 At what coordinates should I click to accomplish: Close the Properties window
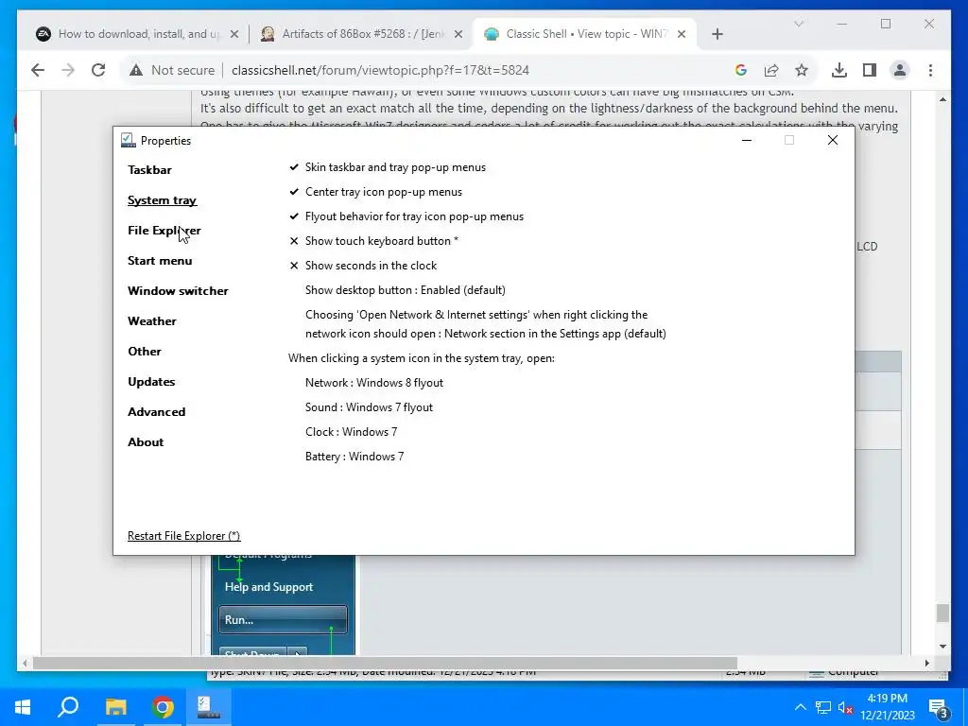point(832,140)
